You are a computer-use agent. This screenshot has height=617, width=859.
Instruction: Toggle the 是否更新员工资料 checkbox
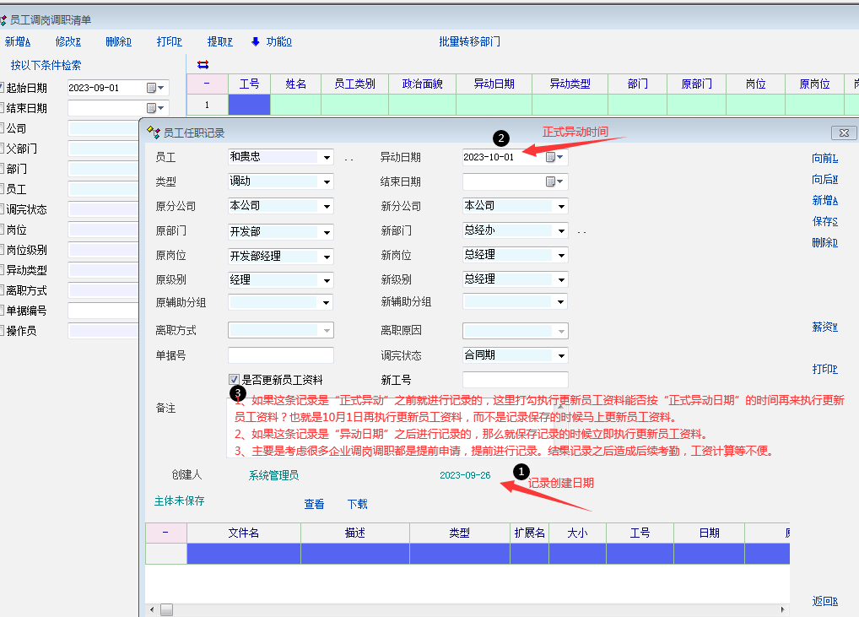click(x=235, y=380)
